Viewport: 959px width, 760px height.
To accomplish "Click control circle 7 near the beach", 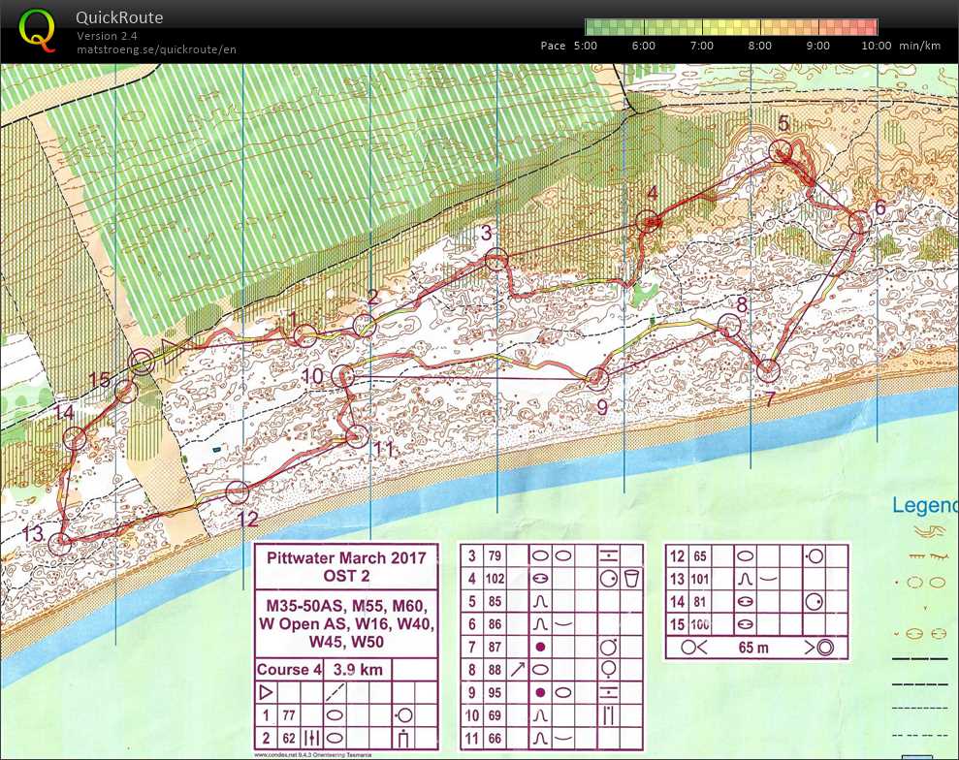I will pyautogui.click(x=768, y=370).
